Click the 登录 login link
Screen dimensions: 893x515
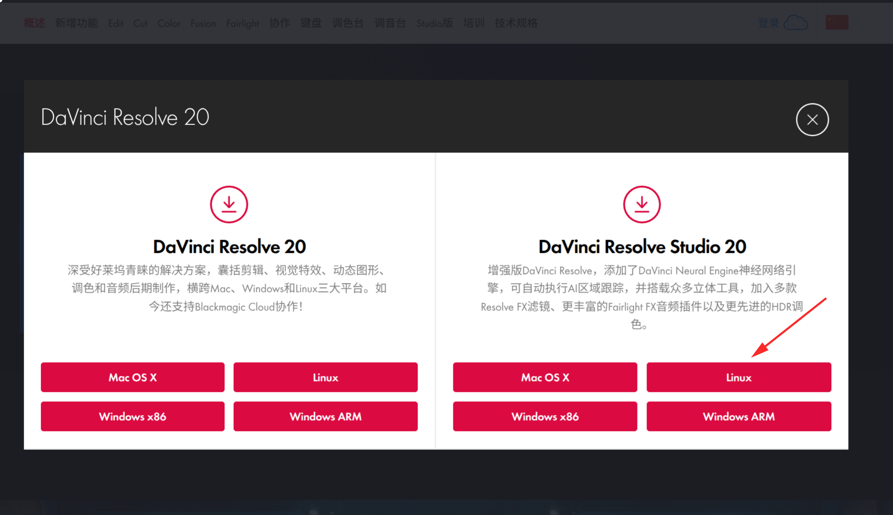(768, 23)
